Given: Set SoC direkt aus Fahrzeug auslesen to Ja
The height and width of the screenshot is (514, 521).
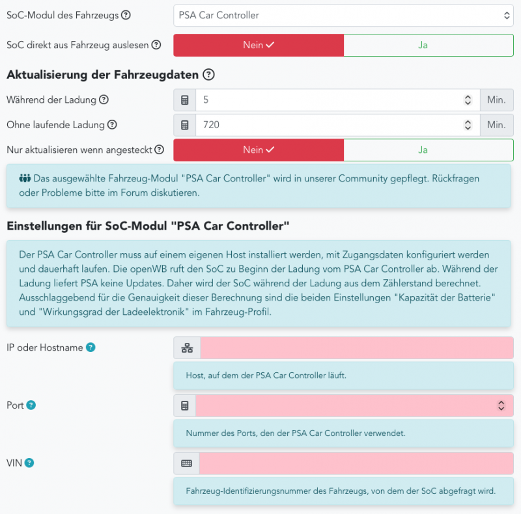Looking at the screenshot, I should tap(428, 46).
